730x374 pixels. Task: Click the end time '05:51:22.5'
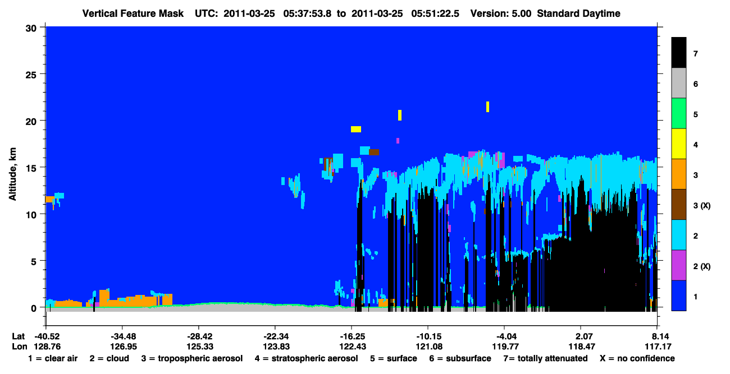point(436,13)
